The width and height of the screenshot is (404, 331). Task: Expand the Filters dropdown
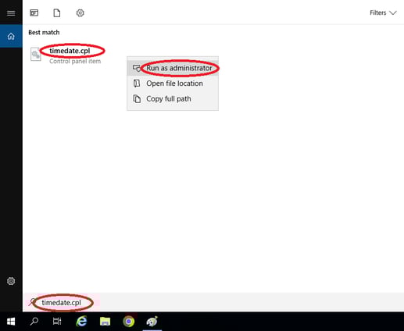383,12
